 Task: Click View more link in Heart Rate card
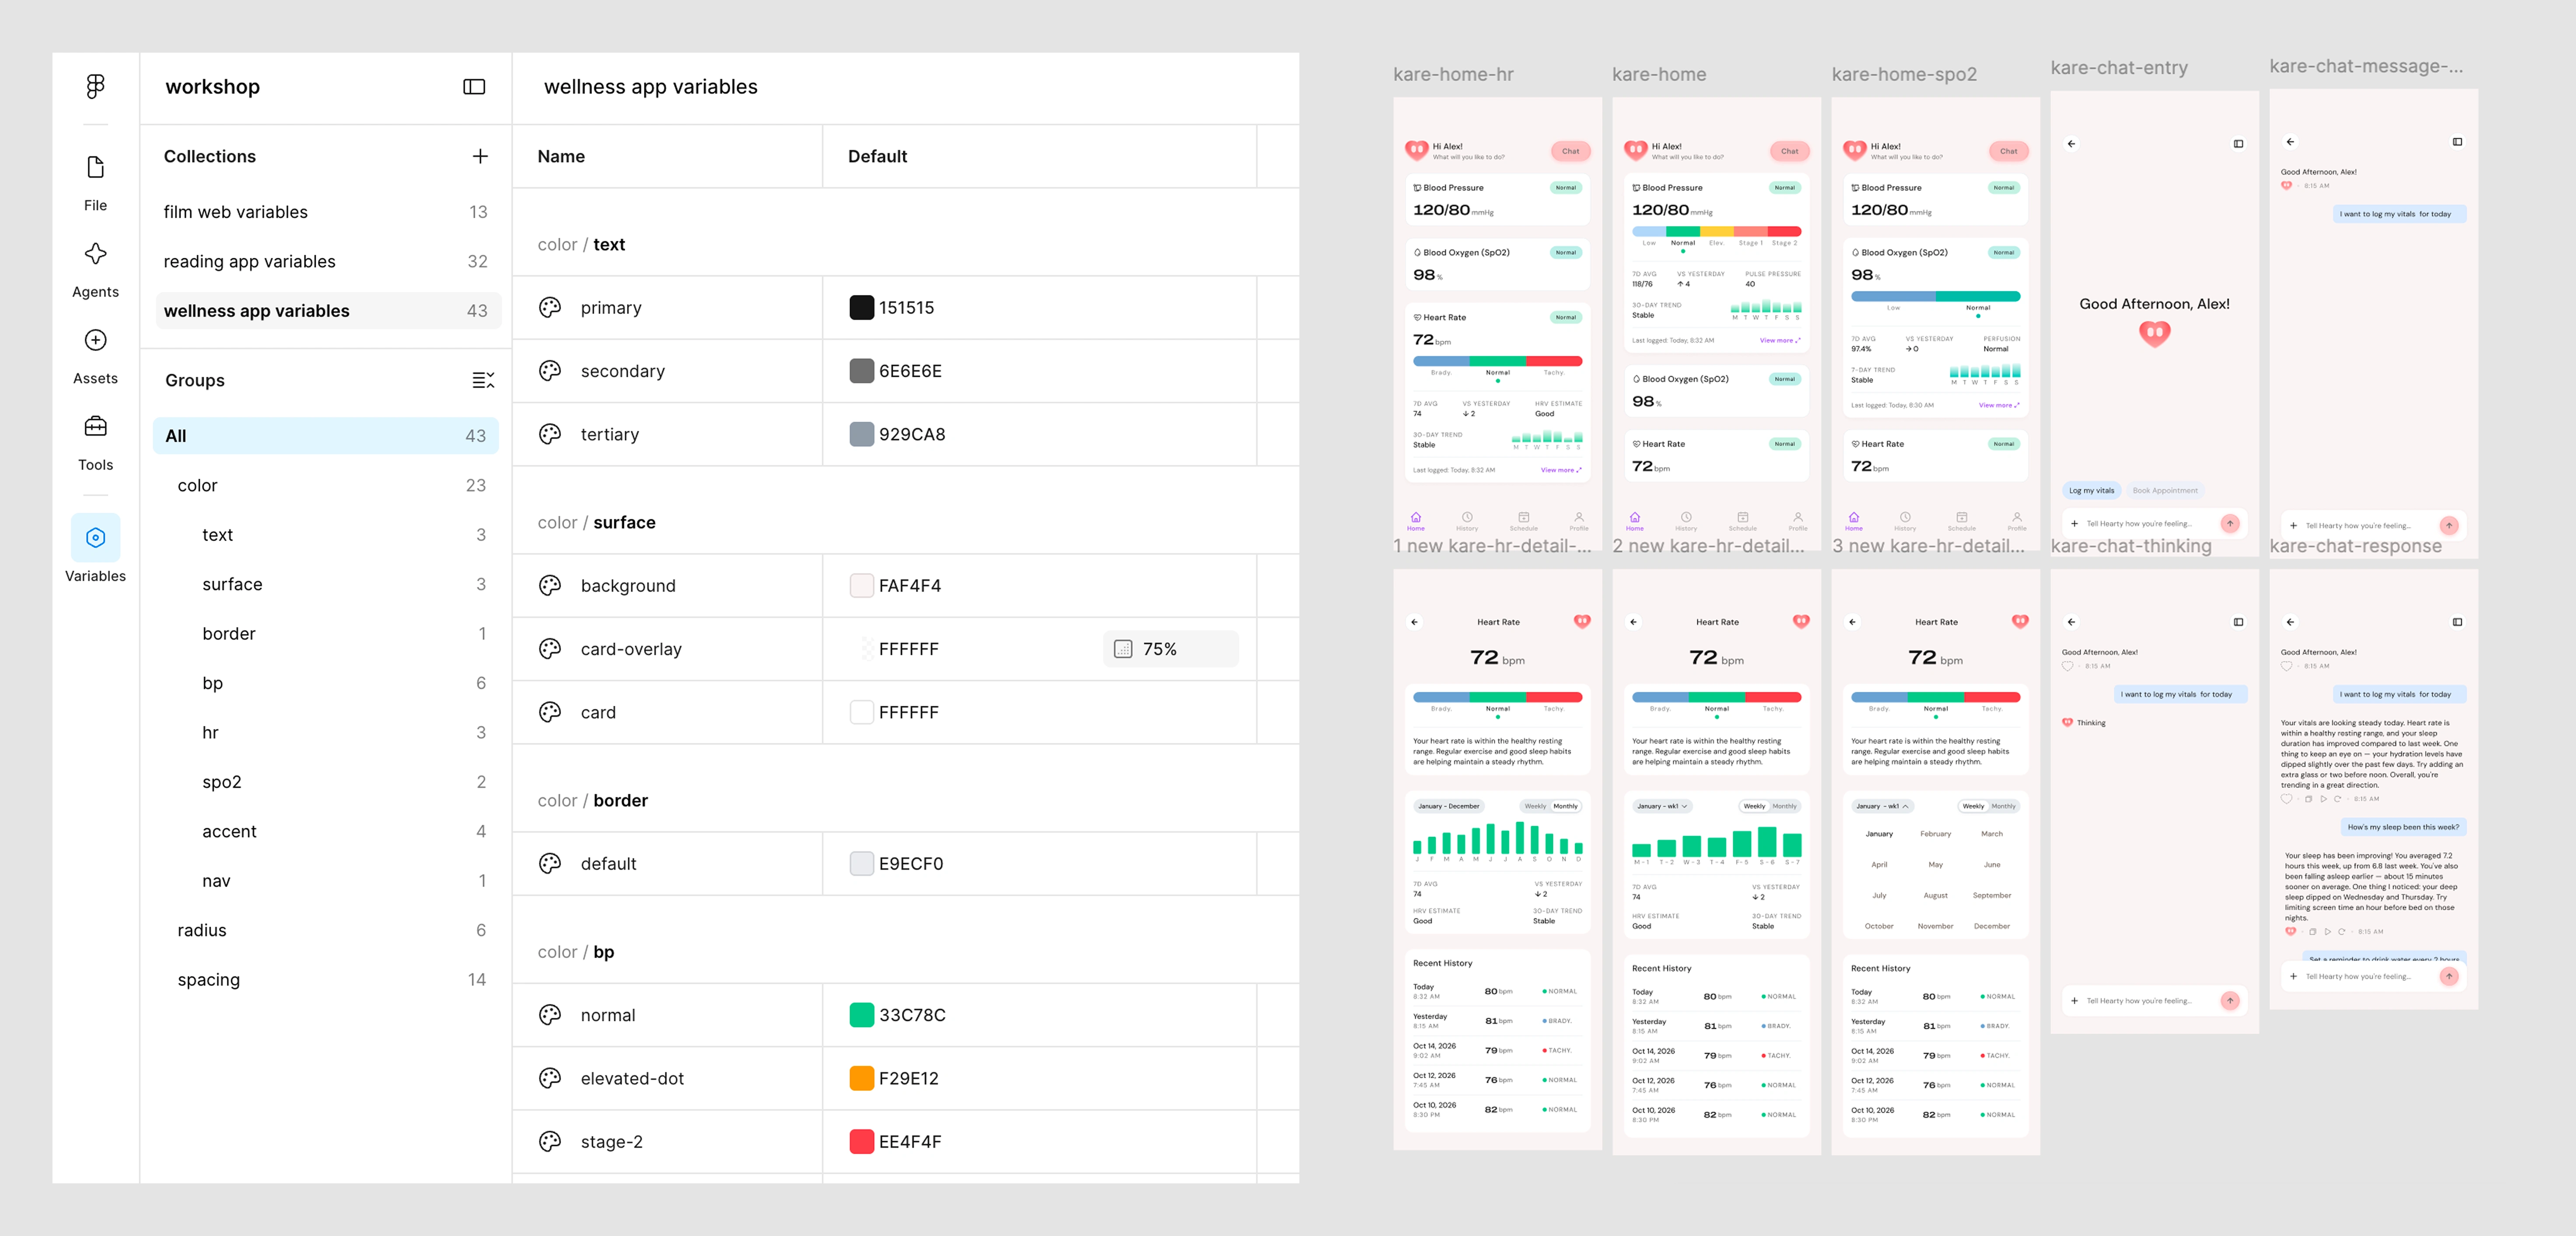point(1560,470)
